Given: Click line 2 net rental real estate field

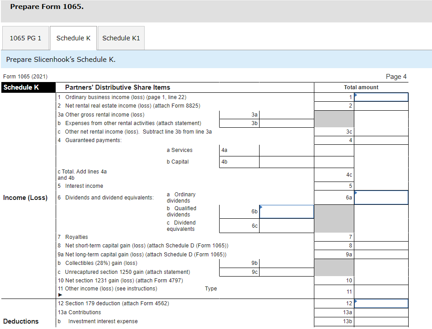Looking at the screenshot, I should coord(381,105).
